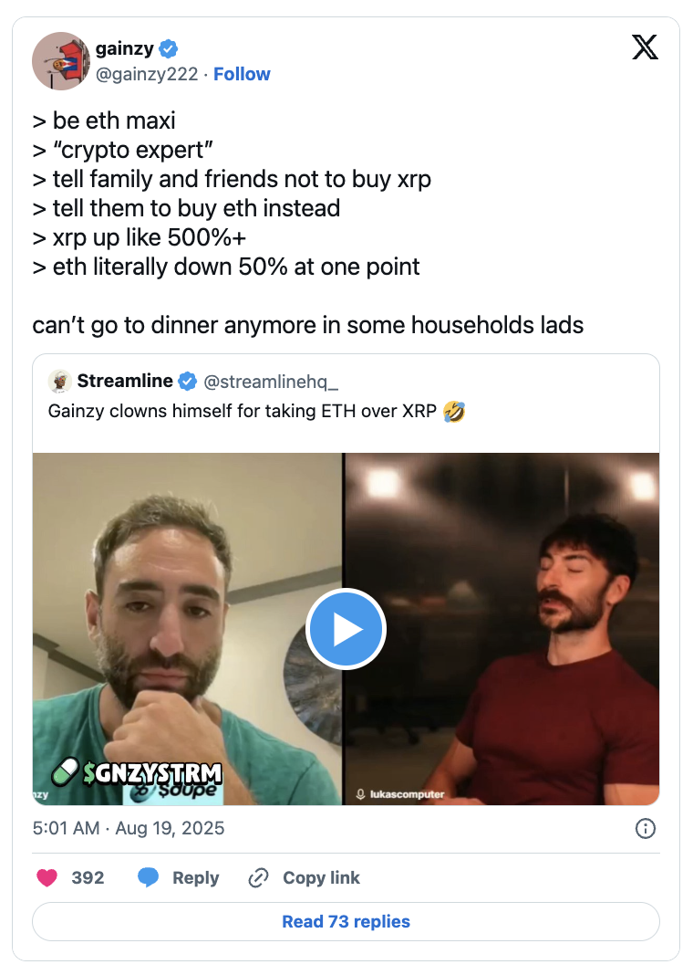
Task: Open gainzy's profile avatar
Action: click(x=61, y=61)
